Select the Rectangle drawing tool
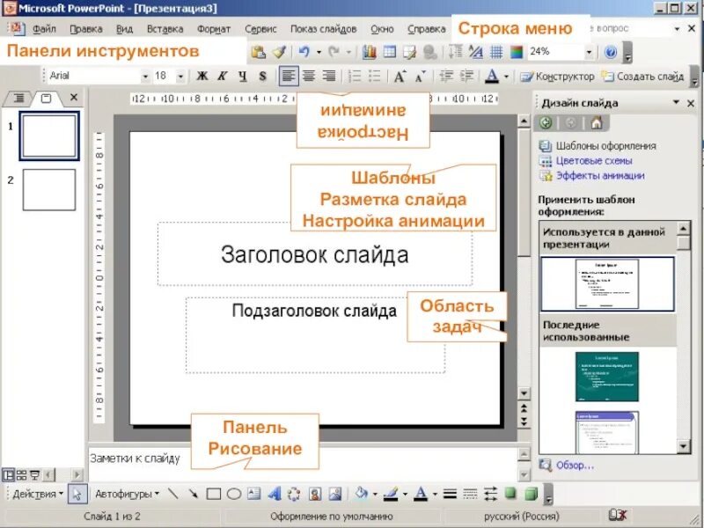704x528 pixels. click(213, 494)
